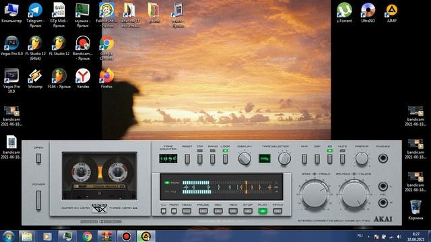Screen dimensions: 431x242
Task: Select the Vegas Pro 8.0 desktop icon
Action: tap(11, 46)
